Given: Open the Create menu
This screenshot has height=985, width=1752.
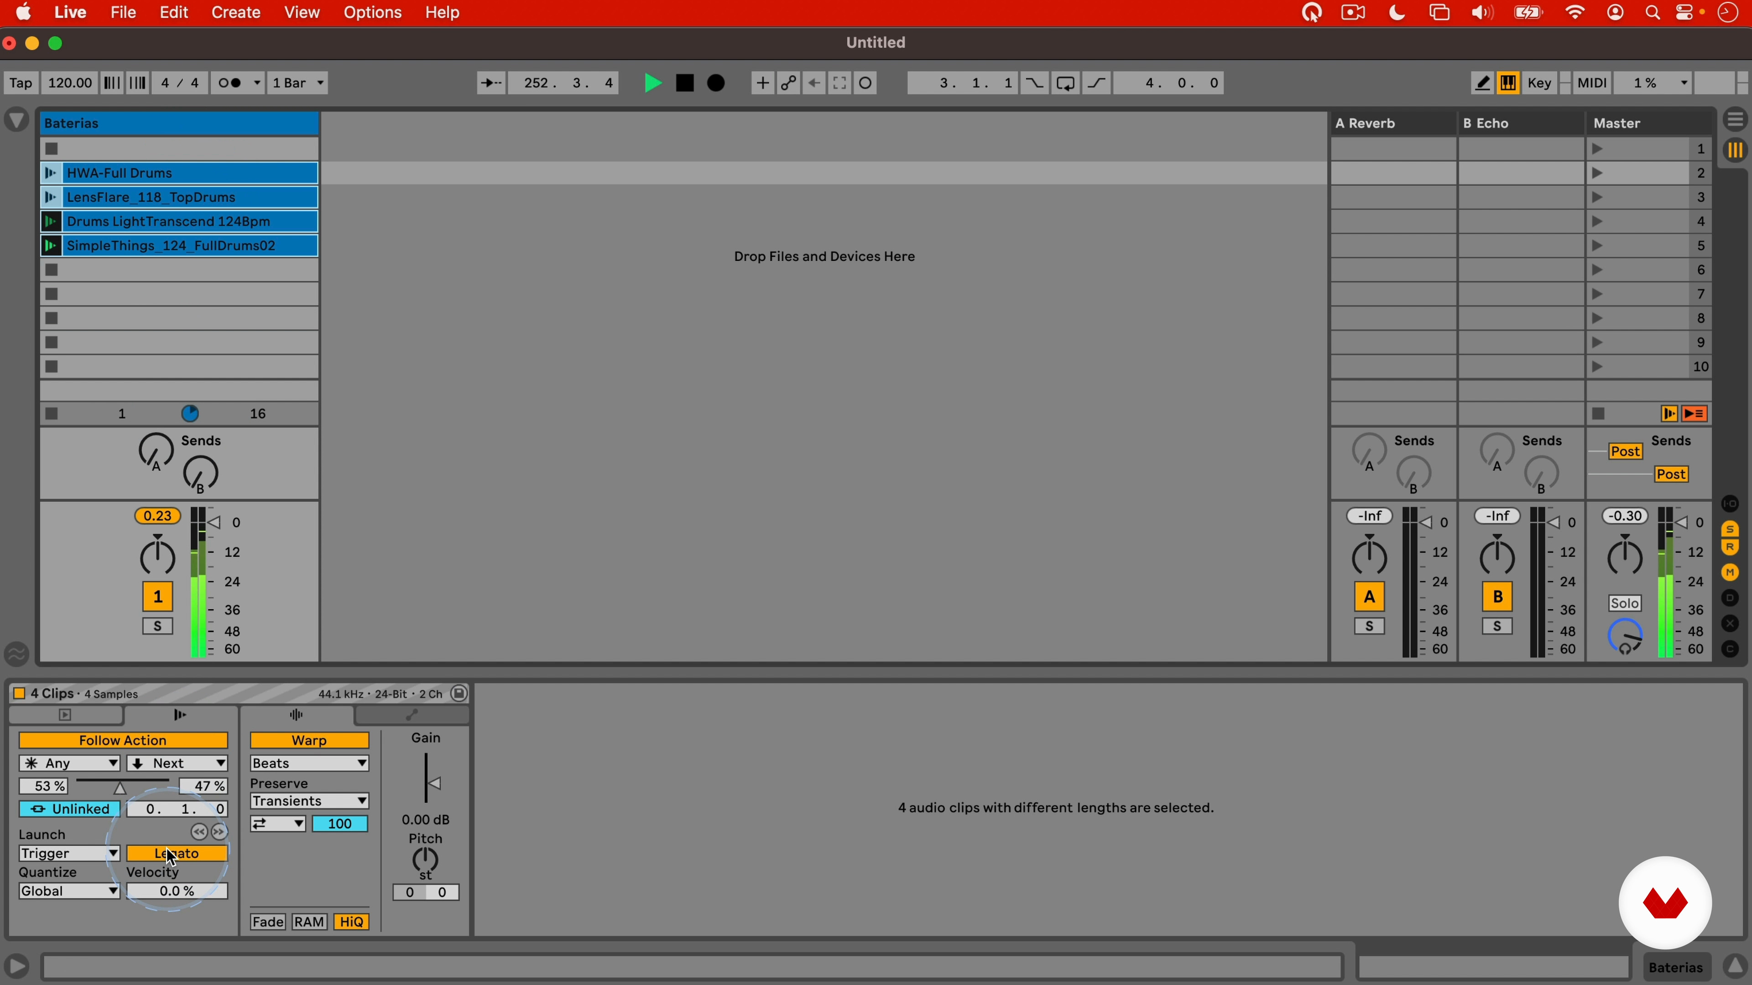Looking at the screenshot, I should point(236,13).
